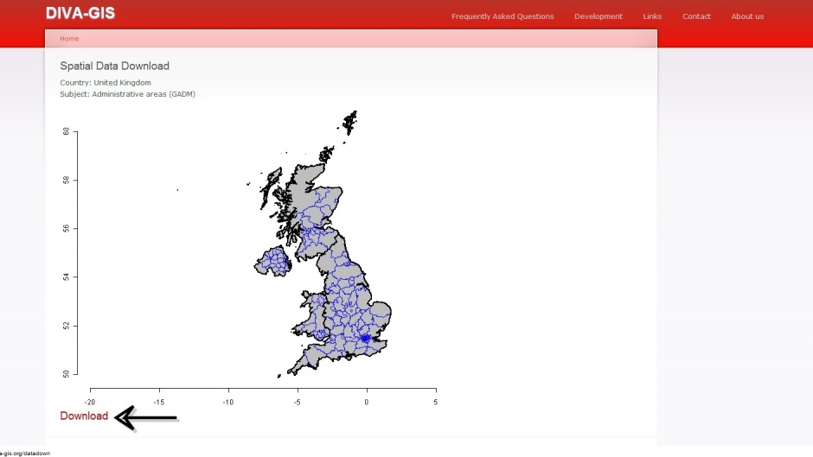Select the Spatial Data Download heading
Viewport: 813px width, 457px height.
[114, 66]
